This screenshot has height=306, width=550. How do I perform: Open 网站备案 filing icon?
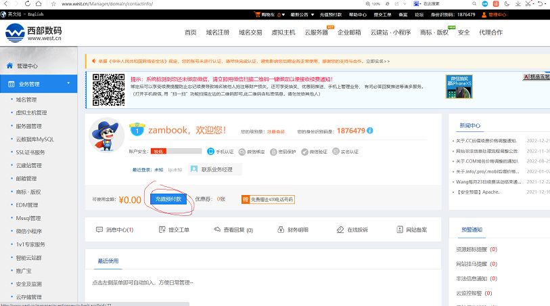coord(400,230)
